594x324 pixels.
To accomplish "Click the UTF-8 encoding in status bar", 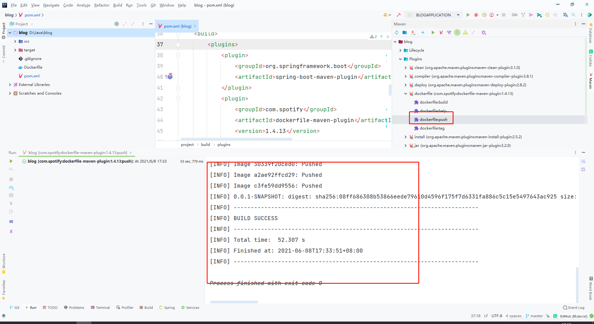I will click(x=497, y=316).
